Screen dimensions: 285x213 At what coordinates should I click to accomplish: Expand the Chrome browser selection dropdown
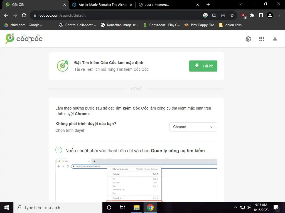pyautogui.click(x=193, y=127)
